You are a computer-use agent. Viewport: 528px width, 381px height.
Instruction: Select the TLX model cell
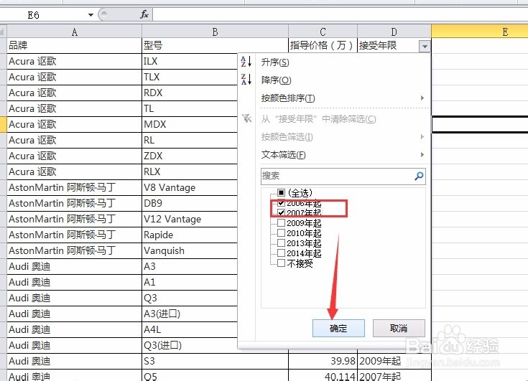tap(190, 77)
